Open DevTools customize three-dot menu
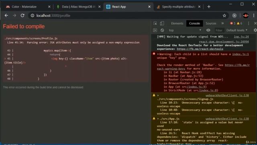This screenshot has height=145, width=257. coord(249,23)
